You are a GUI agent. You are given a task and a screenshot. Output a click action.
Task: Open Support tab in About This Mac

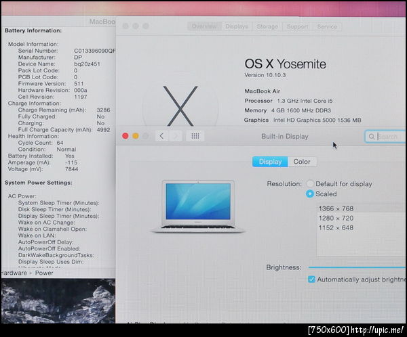click(298, 26)
